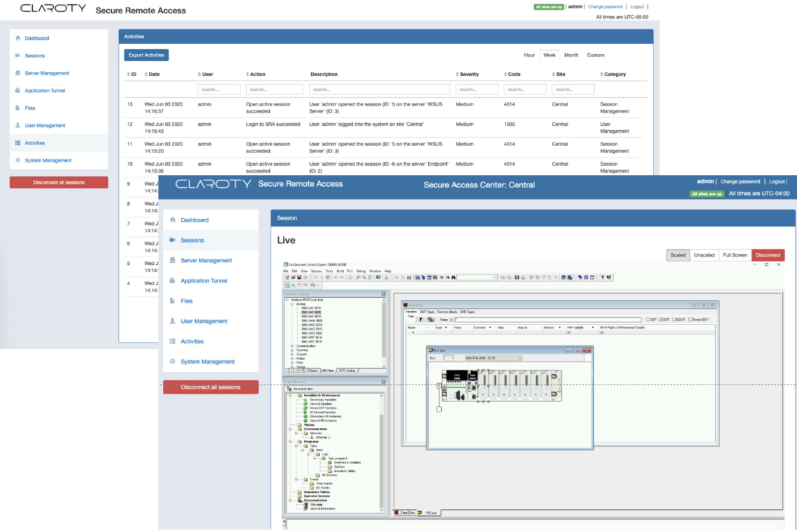Click the Structural view icon in Project Browser
The image size is (797, 530).
click(289, 389)
